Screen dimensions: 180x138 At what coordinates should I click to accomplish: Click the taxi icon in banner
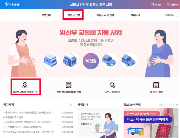110,61
